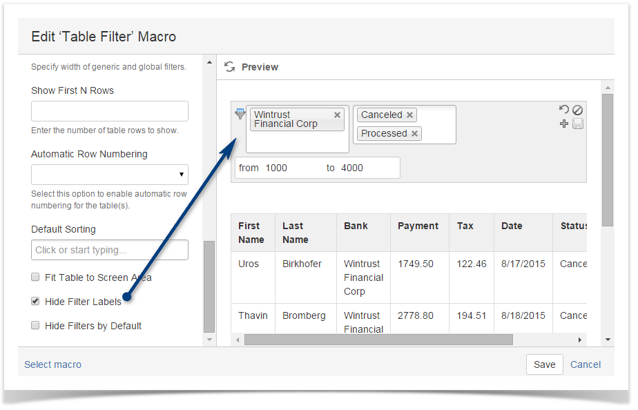Click the Status column header
The height and width of the screenshot is (410, 638).
click(x=574, y=225)
